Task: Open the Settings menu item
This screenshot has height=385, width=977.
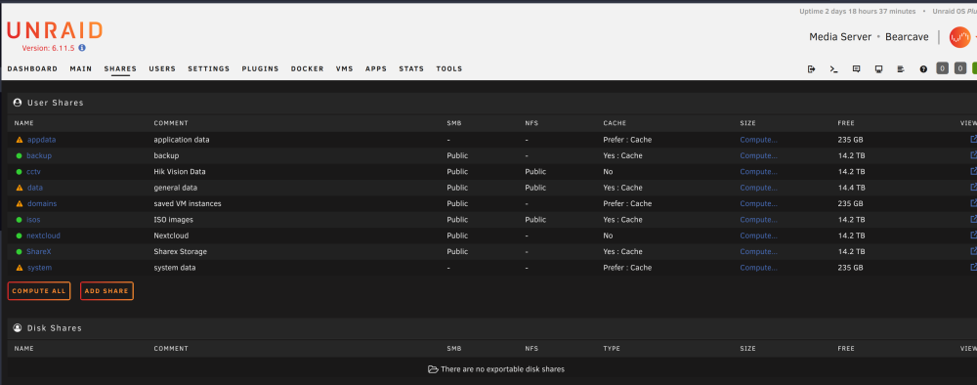Action: pos(209,69)
